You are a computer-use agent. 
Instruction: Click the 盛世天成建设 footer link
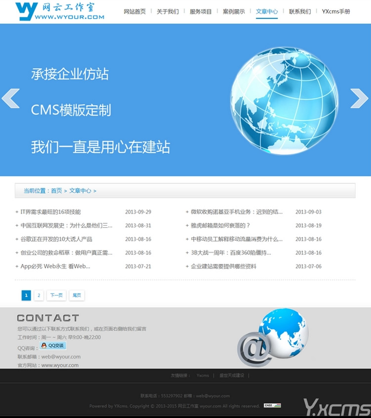pos(232,376)
